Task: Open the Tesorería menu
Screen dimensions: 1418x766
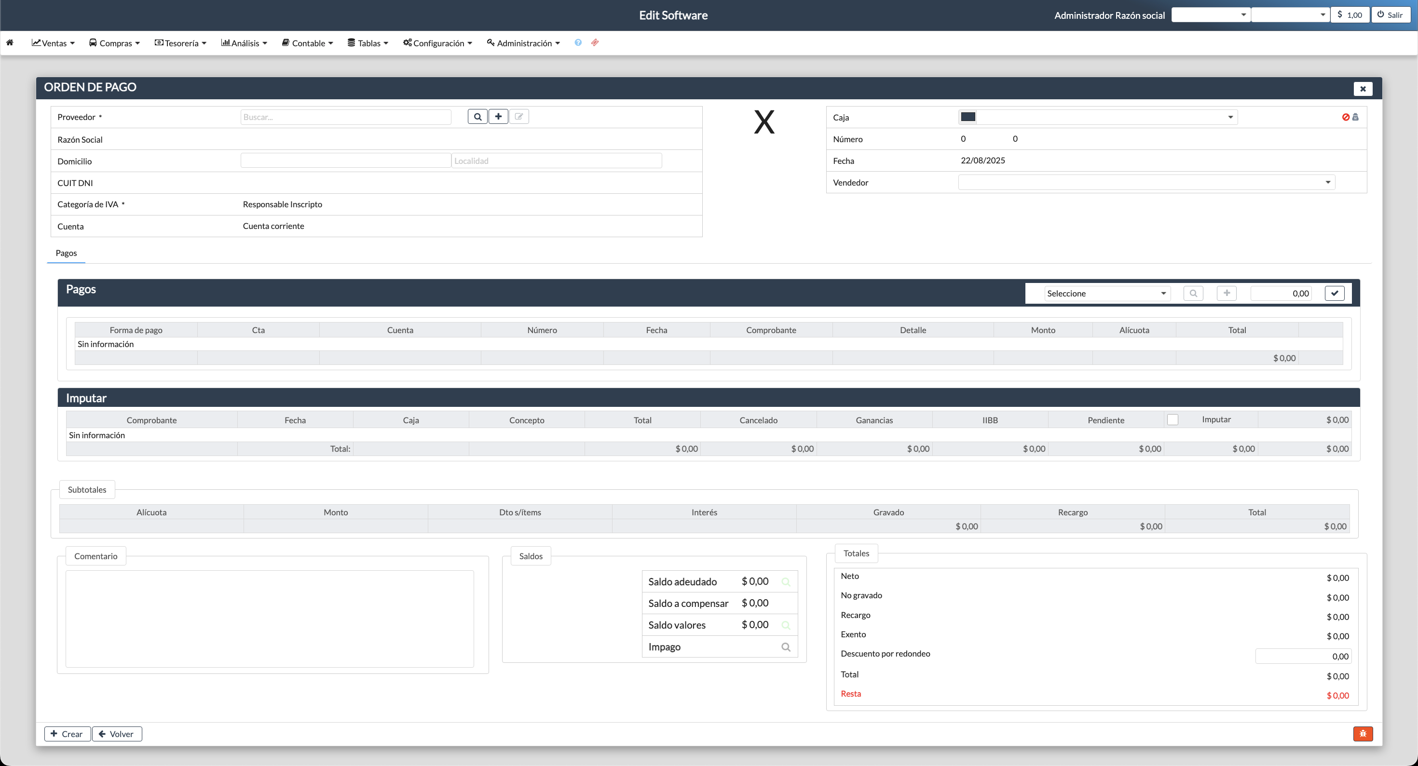Action: click(180, 42)
